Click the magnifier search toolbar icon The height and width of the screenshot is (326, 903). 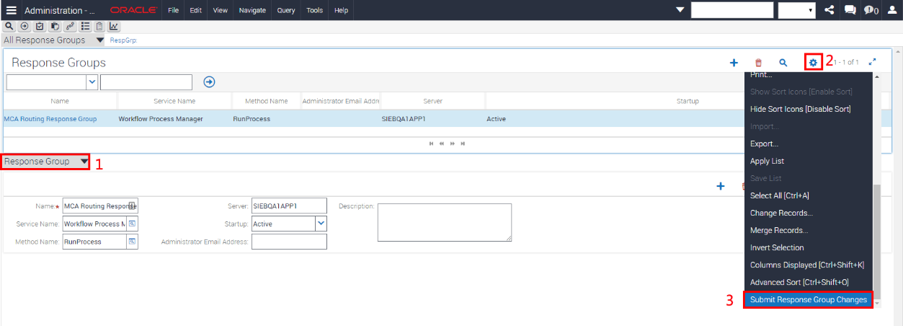[9, 26]
